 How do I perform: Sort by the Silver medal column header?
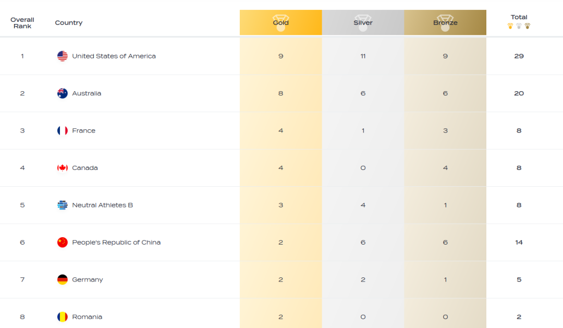pyautogui.click(x=363, y=23)
